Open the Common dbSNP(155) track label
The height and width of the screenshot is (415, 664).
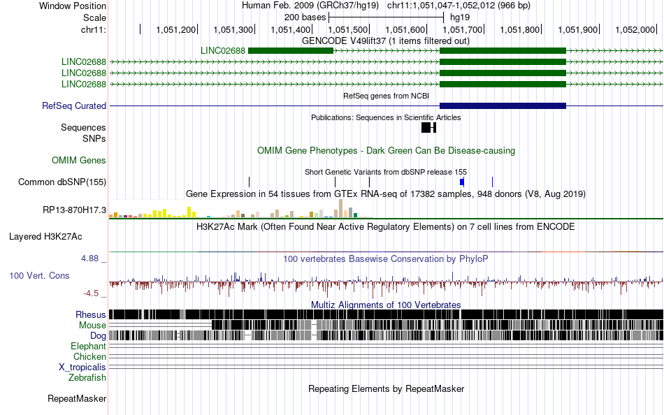(x=62, y=182)
